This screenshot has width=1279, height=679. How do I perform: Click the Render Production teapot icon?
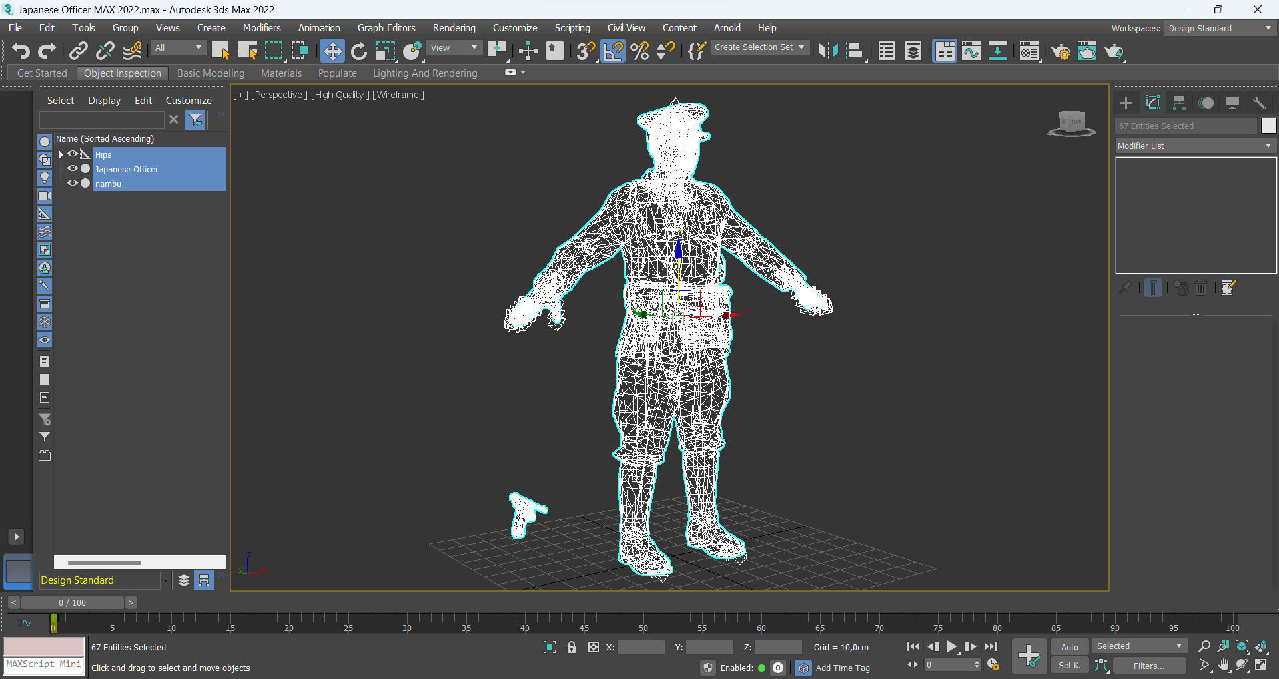pos(1114,51)
